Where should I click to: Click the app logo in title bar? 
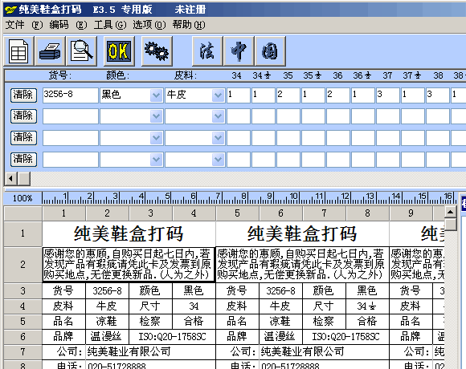pyautogui.click(x=10, y=10)
